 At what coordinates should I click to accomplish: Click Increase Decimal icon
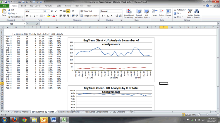(117, 16)
